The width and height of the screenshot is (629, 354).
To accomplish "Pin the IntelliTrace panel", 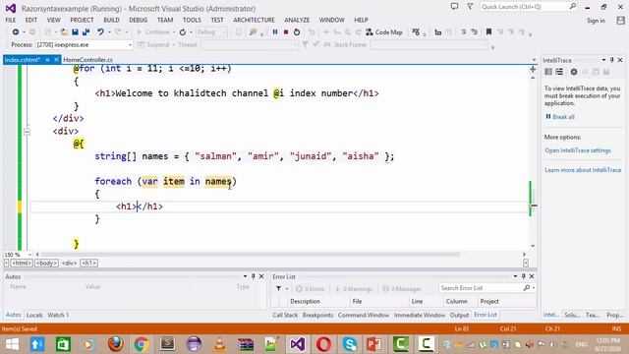I will click(x=612, y=60).
